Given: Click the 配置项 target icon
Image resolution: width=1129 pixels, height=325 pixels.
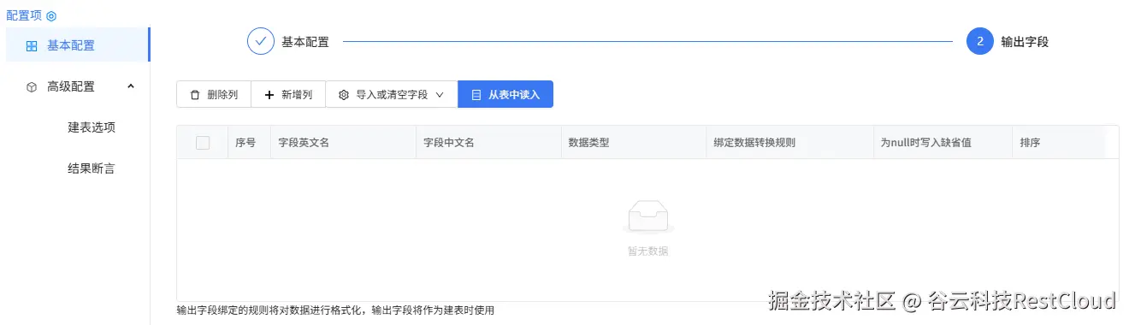Looking at the screenshot, I should point(51,15).
